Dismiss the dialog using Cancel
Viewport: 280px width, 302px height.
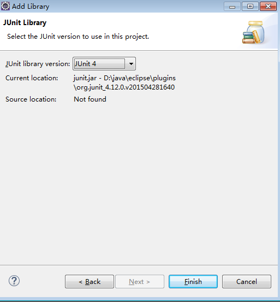[x=247, y=282]
